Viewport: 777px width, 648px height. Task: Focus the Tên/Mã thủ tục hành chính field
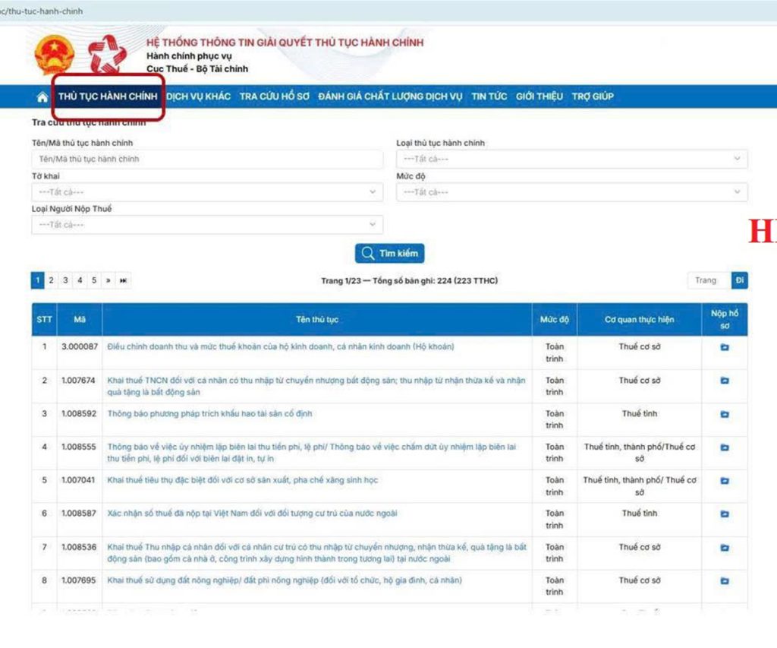[x=207, y=159]
